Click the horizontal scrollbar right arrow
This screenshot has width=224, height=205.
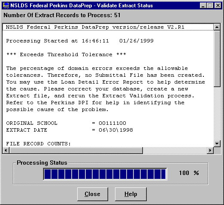pos(210,151)
